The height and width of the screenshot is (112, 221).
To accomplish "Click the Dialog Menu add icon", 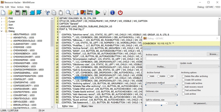I will point(90,13).
